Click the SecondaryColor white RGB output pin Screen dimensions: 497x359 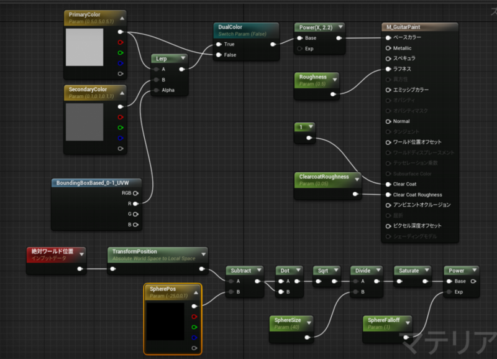(x=121, y=106)
